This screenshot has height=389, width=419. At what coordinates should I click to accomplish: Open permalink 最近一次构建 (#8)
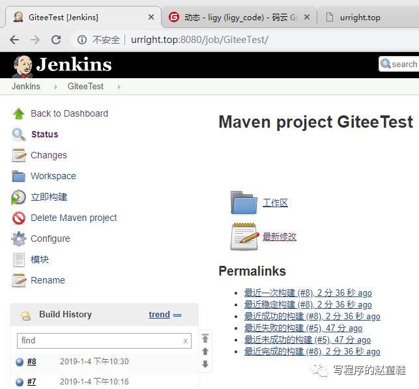coord(308,293)
